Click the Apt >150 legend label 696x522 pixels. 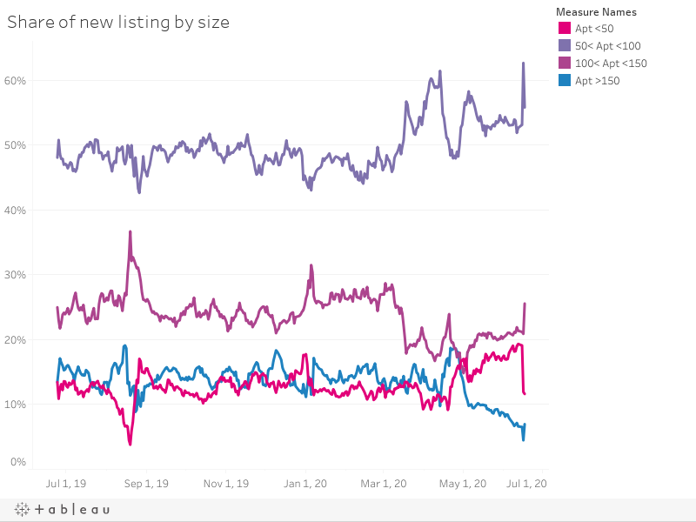pyautogui.click(x=597, y=80)
